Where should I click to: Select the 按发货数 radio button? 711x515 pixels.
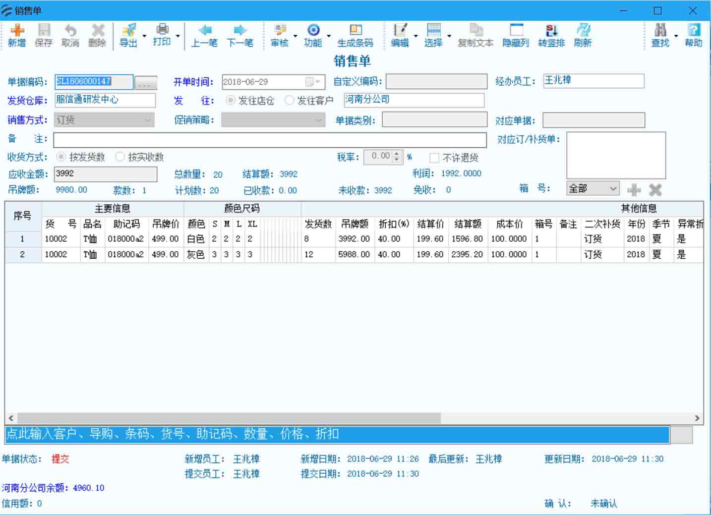tap(61, 157)
